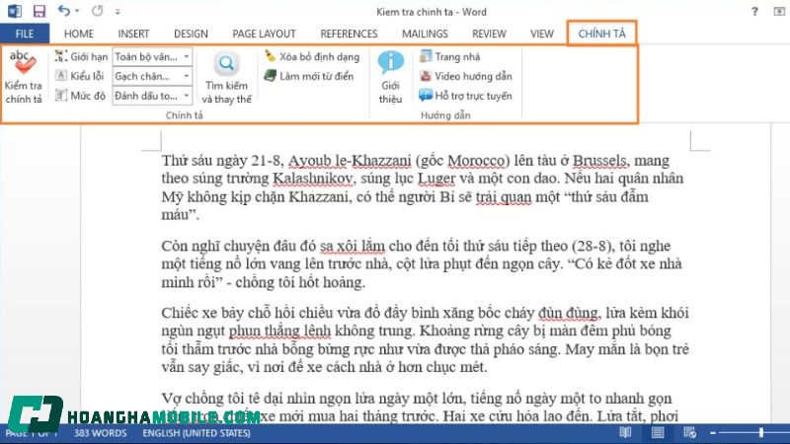Click the Kiểm tra chính tả spell-check icon
Screen dimensions: 790x444
[23, 62]
